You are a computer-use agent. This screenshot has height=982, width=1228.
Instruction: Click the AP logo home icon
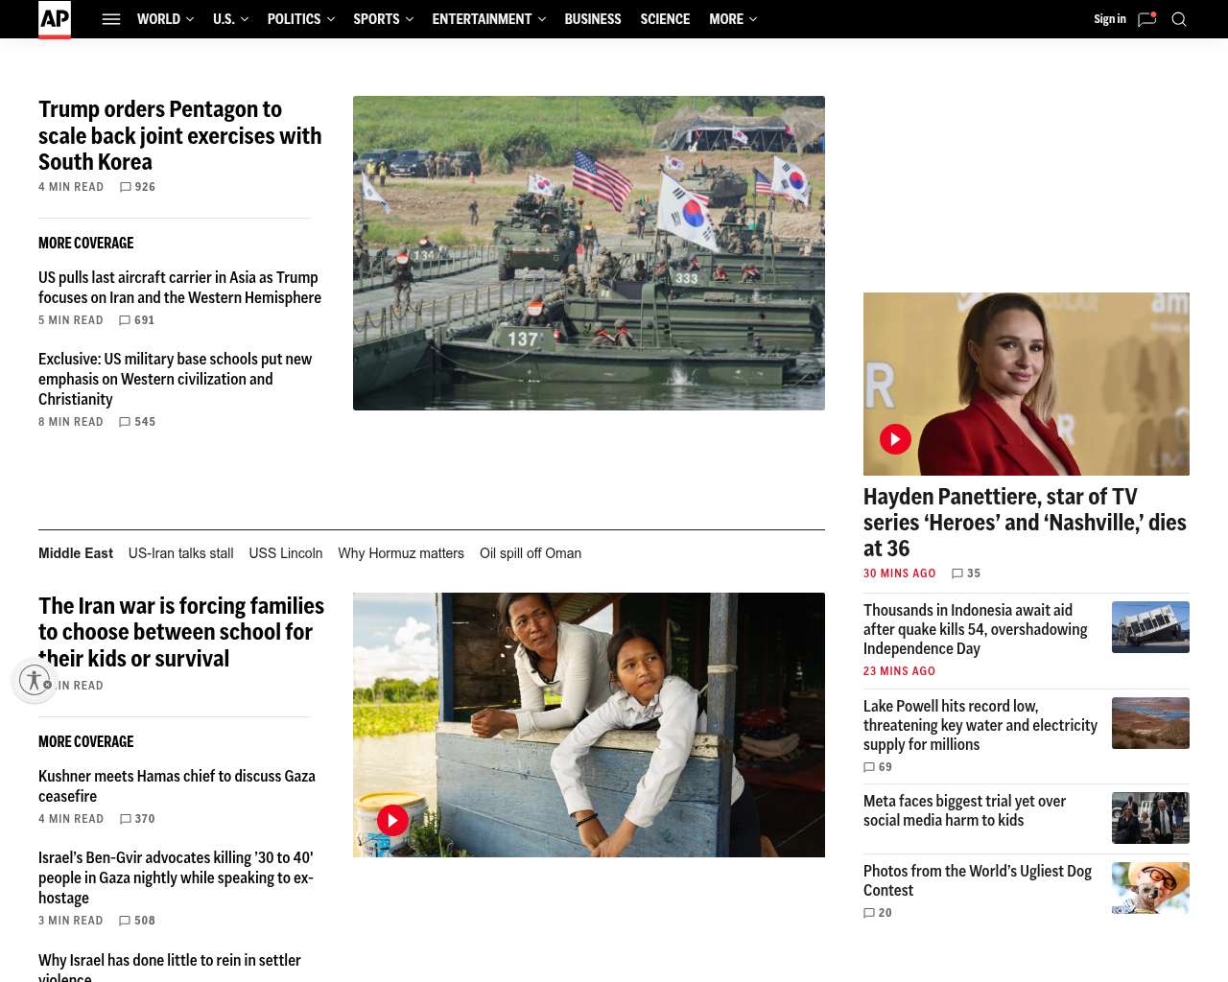(55, 19)
